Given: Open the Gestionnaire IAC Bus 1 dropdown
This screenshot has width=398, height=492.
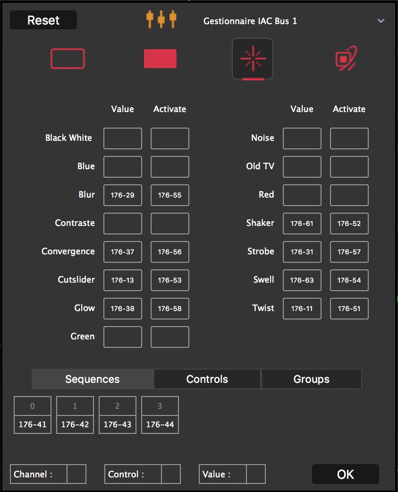Looking at the screenshot, I should pos(250,21).
